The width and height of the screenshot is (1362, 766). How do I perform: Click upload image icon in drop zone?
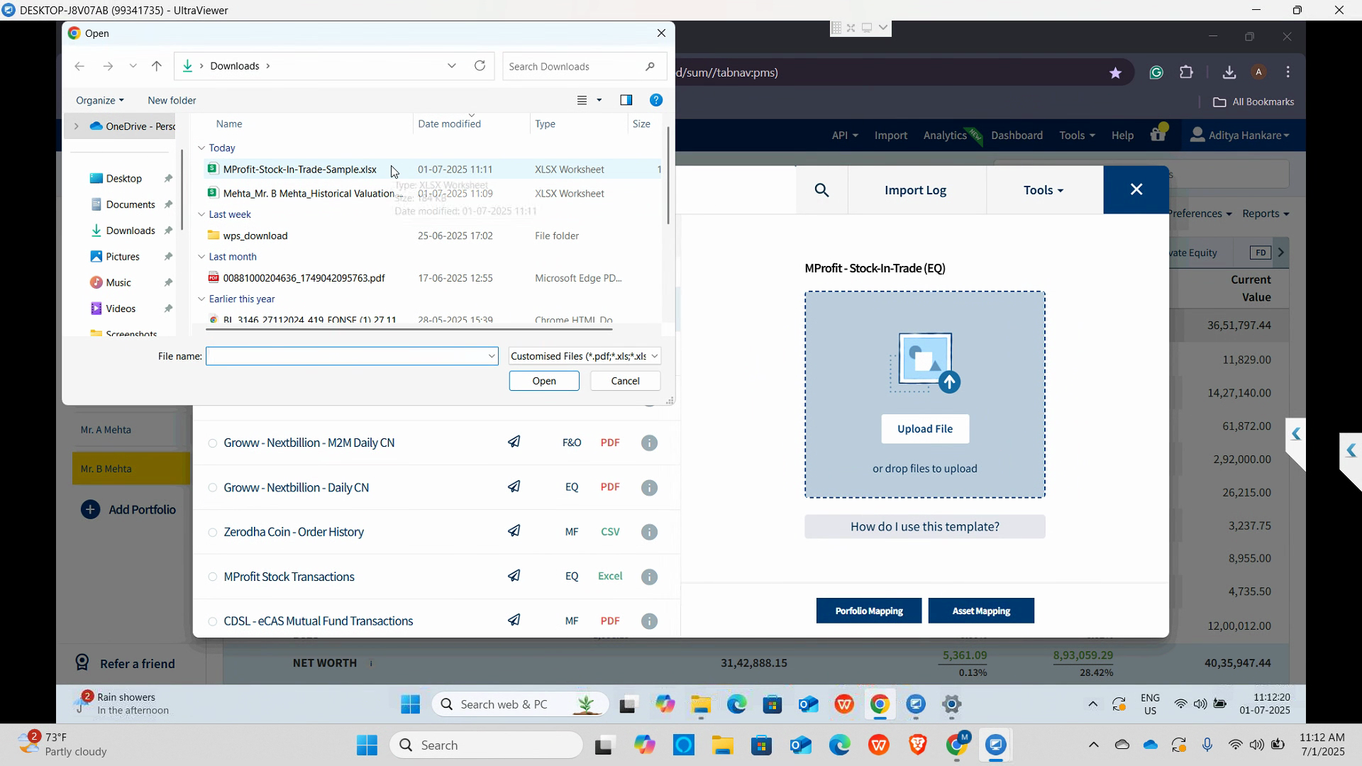tap(925, 362)
